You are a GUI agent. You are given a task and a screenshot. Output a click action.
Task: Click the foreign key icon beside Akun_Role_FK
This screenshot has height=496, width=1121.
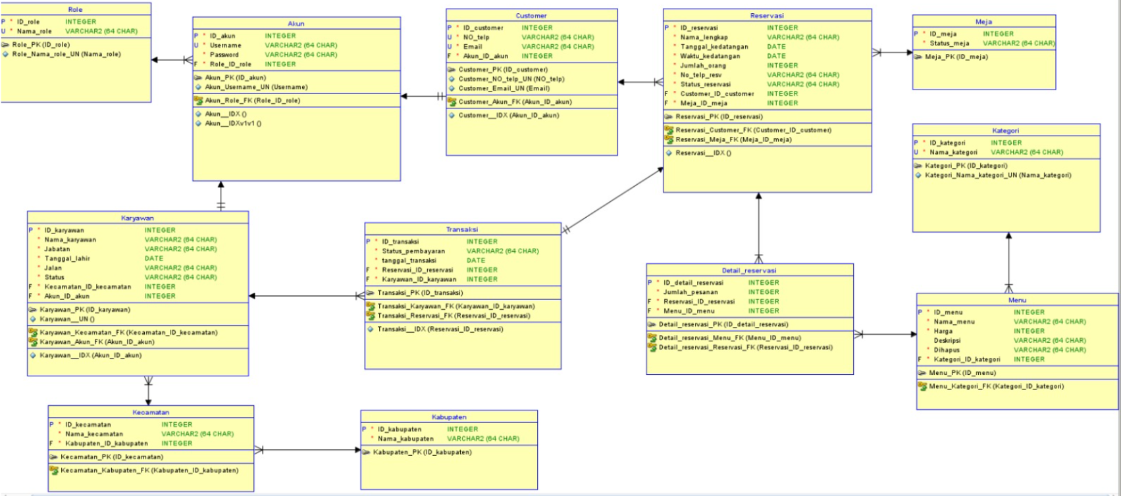tap(198, 101)
